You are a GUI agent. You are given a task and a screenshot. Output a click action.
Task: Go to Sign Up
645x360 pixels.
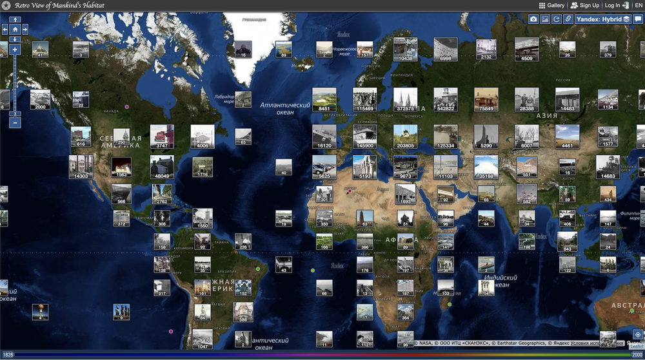coord(589,5)
